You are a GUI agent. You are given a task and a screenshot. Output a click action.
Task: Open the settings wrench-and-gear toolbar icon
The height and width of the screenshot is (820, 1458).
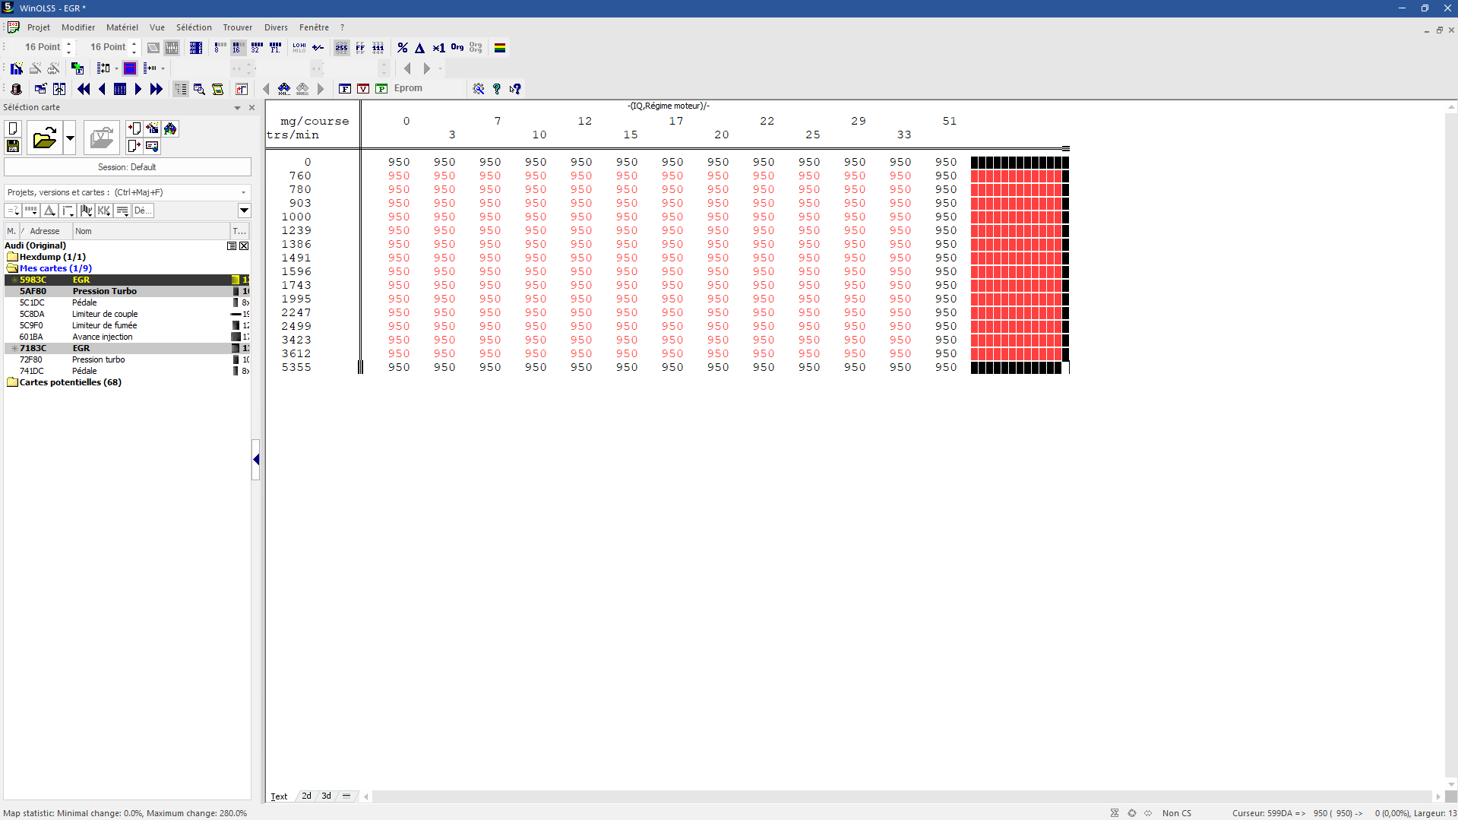pyautogui.click(x=479, y=89)
